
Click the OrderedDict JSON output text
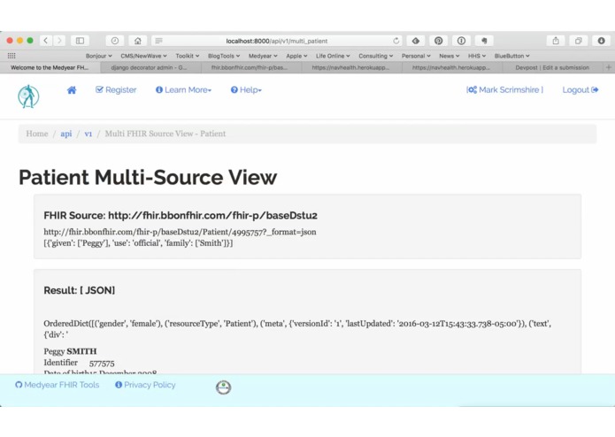(297, 329)
